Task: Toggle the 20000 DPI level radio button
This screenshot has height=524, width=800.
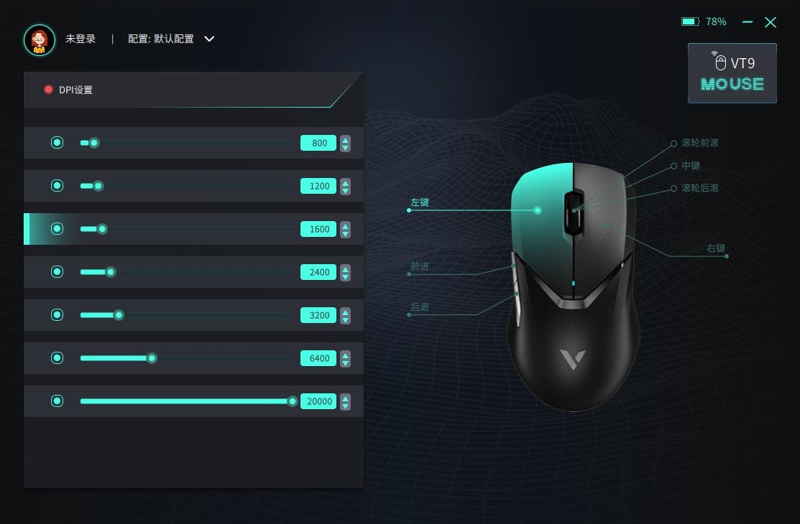Action: pos(58,401)
